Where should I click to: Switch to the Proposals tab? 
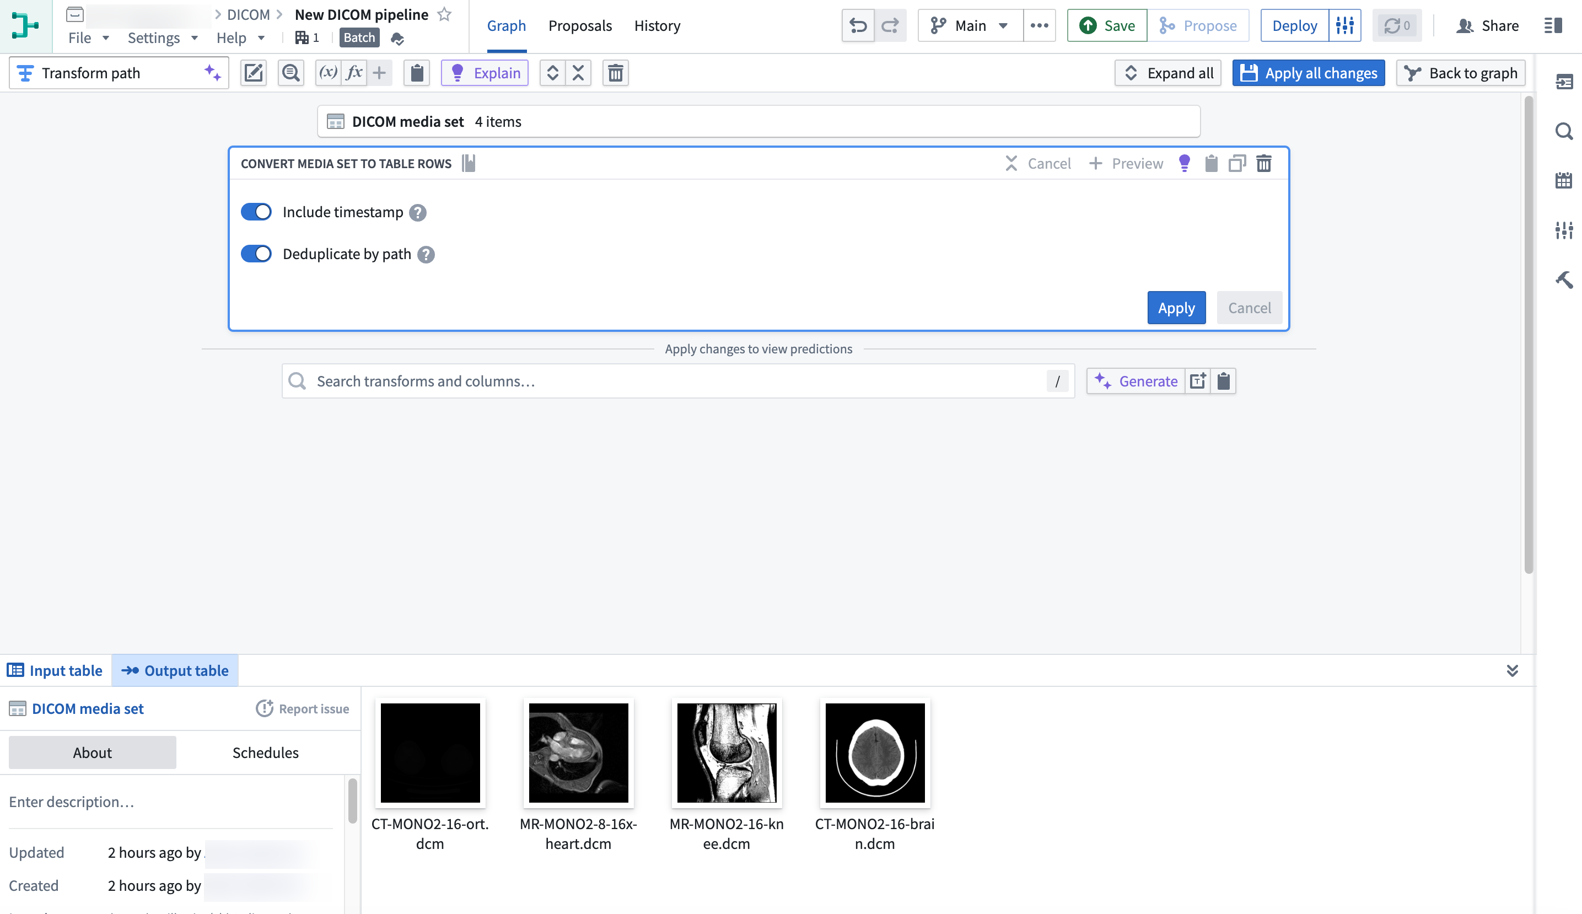tap(580, 26)
